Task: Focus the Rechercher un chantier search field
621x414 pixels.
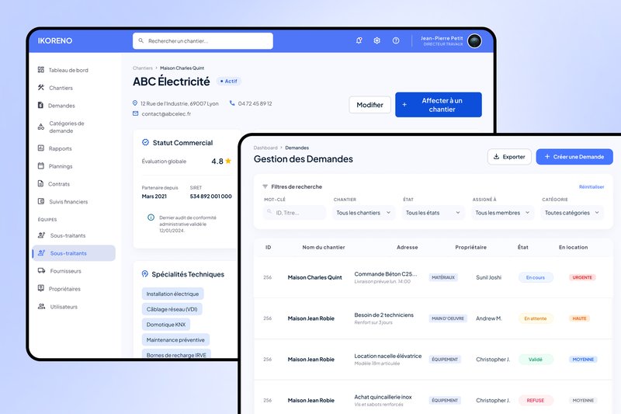Action: [203, 41]
